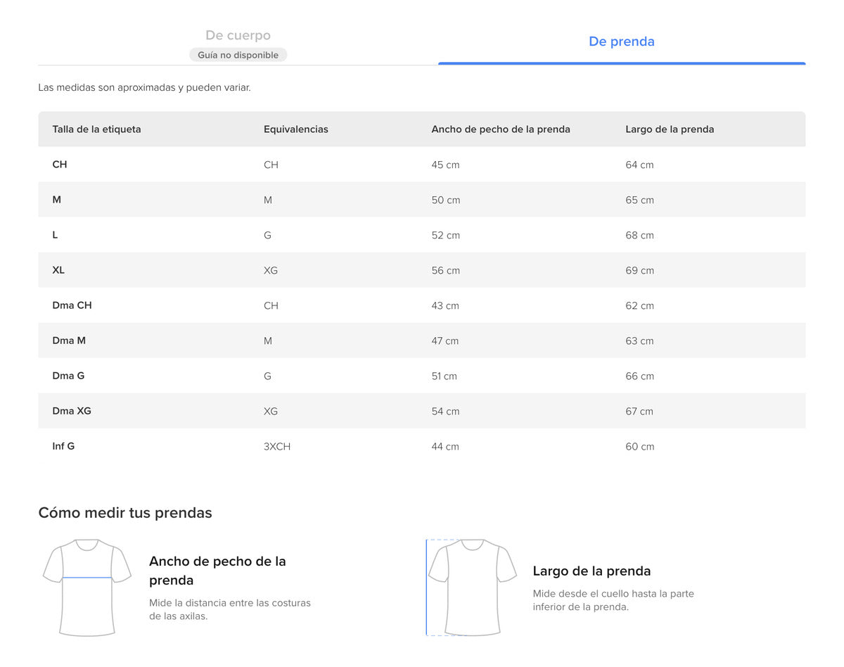Switch to the De cuerpo tab

pos(238,35)
